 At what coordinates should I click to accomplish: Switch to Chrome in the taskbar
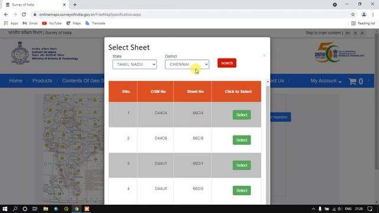point(76,209)
